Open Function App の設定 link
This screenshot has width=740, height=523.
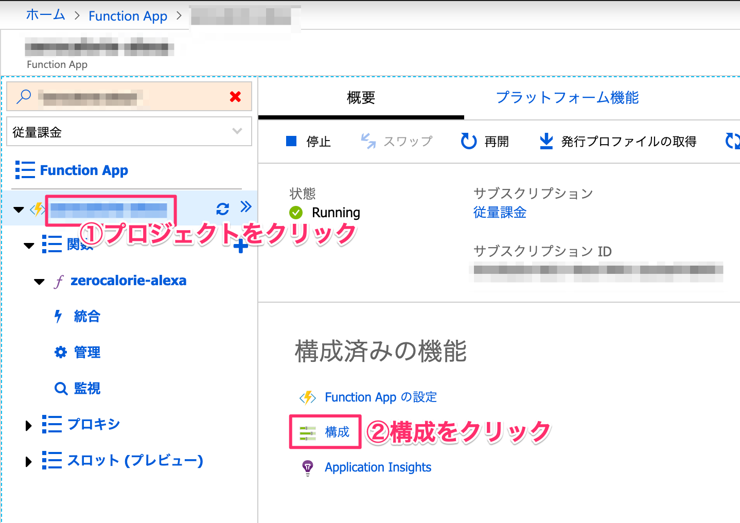381,397
